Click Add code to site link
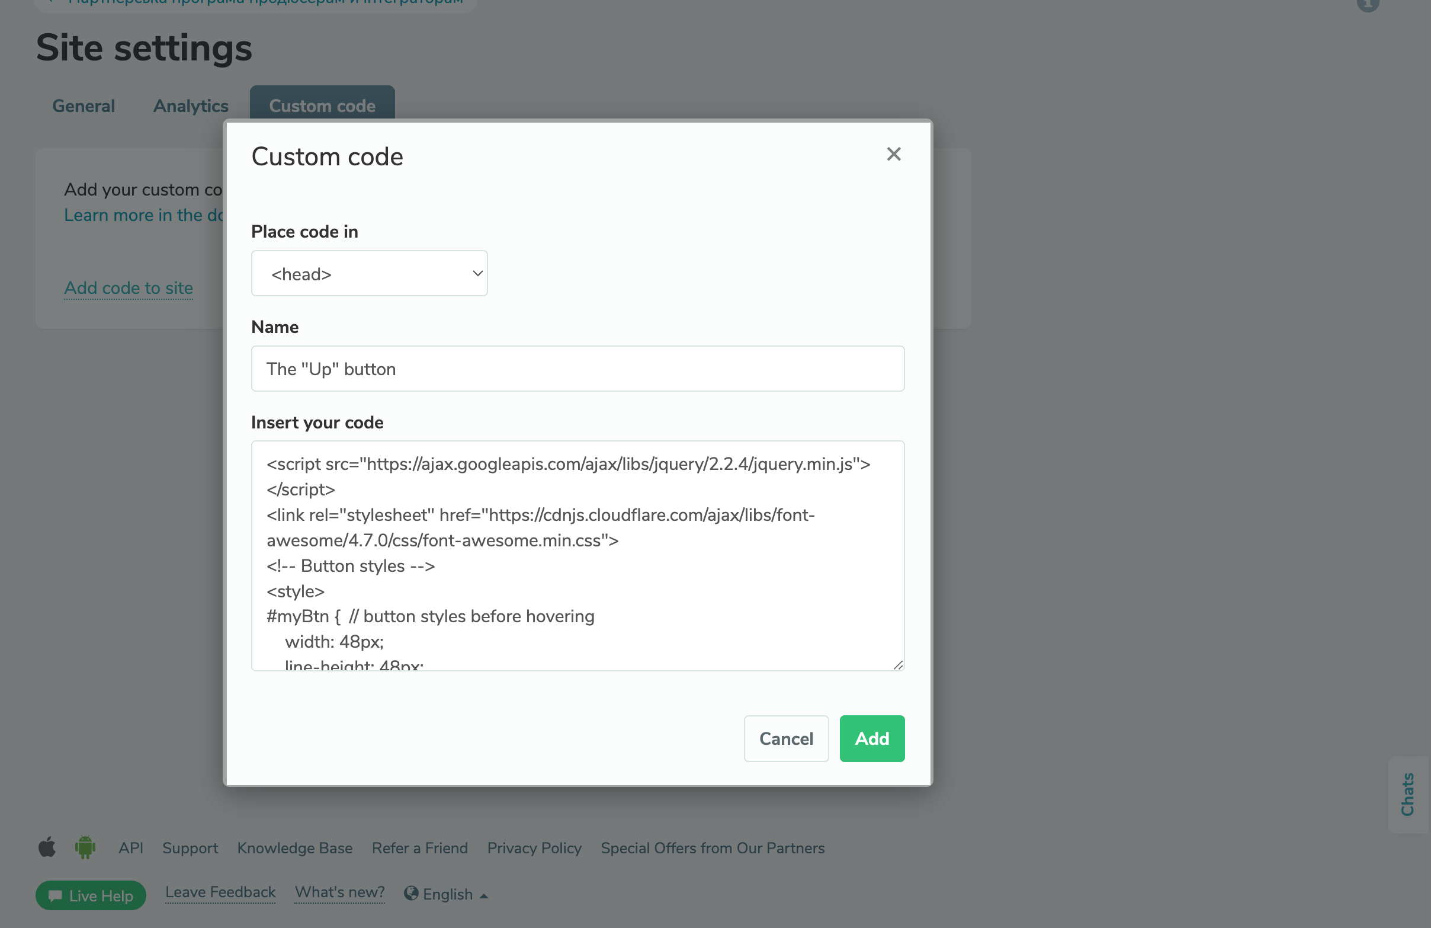The image size is (1431, 928). (x=129, y=288)
